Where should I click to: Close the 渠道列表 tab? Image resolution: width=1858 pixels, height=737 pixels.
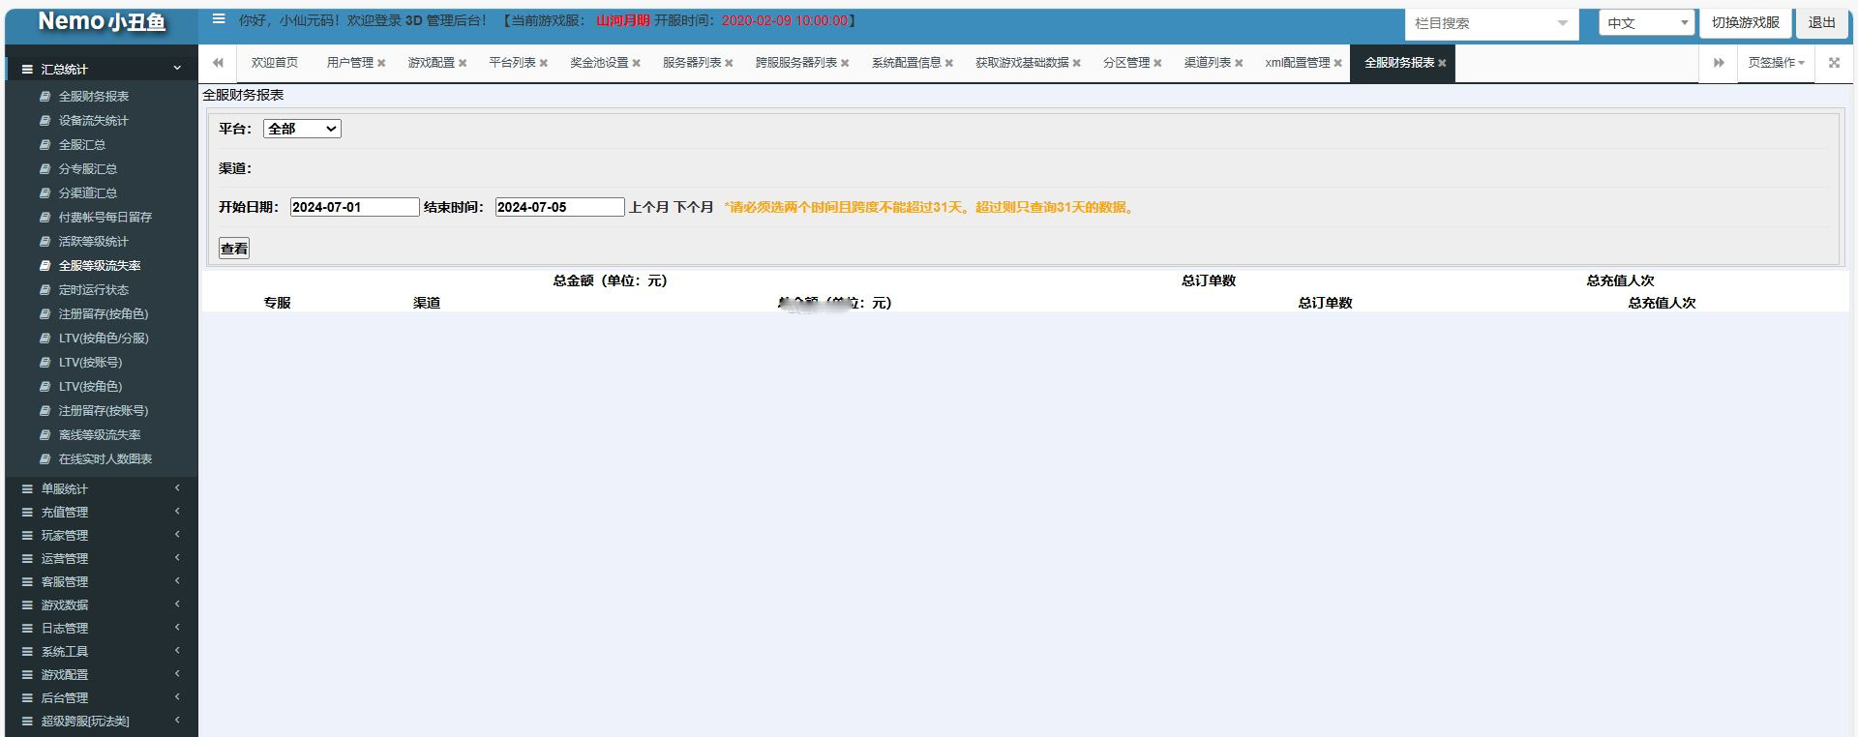[1239, 64]
